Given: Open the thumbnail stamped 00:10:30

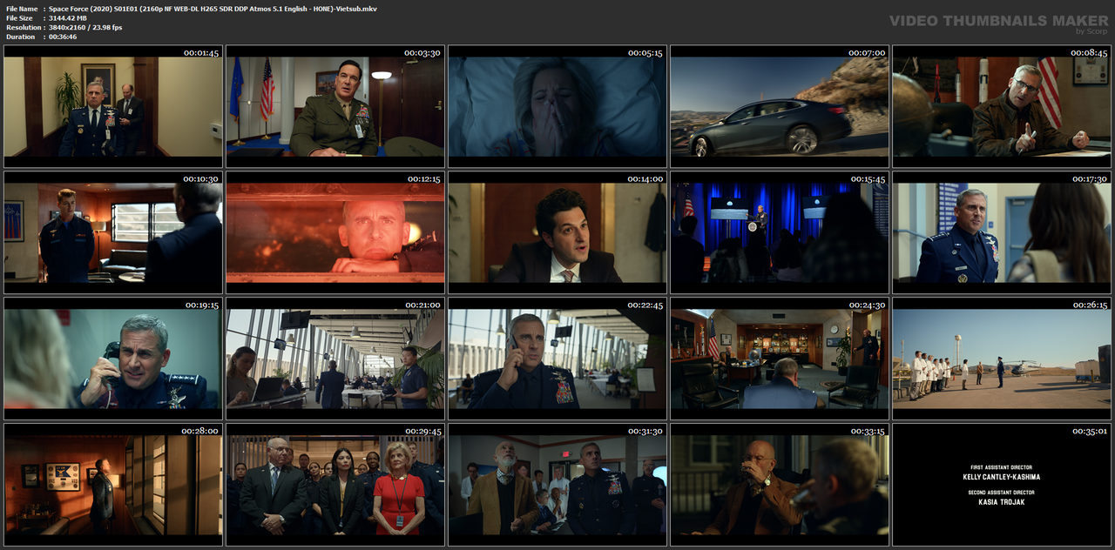Looking at the screenshot, I should click(x=113, y=232).
